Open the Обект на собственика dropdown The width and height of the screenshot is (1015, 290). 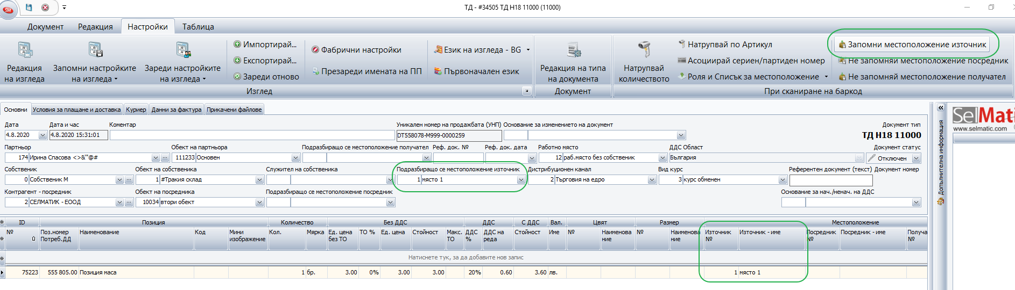pyautogui.click(x=259, y=180)
